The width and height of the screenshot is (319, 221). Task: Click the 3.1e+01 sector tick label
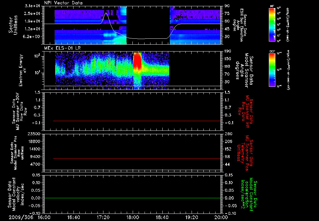point(32,6)
